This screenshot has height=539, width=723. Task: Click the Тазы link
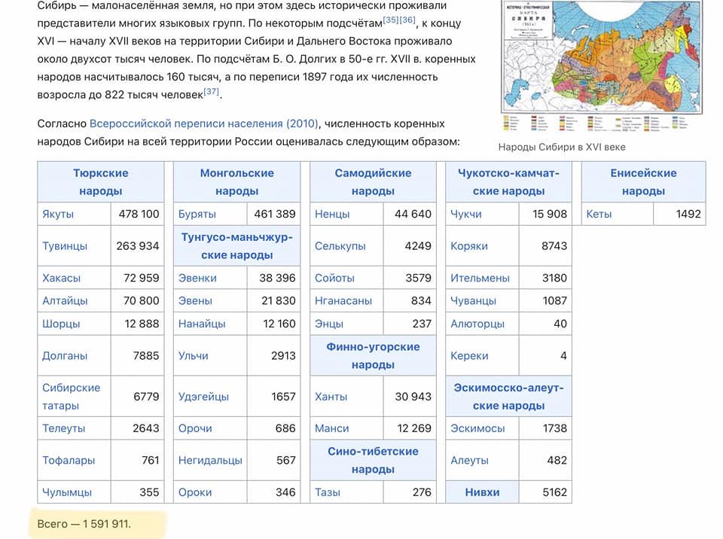328,492
